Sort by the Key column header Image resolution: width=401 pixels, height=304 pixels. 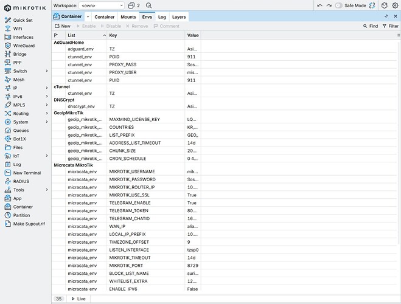pos(146,35)
